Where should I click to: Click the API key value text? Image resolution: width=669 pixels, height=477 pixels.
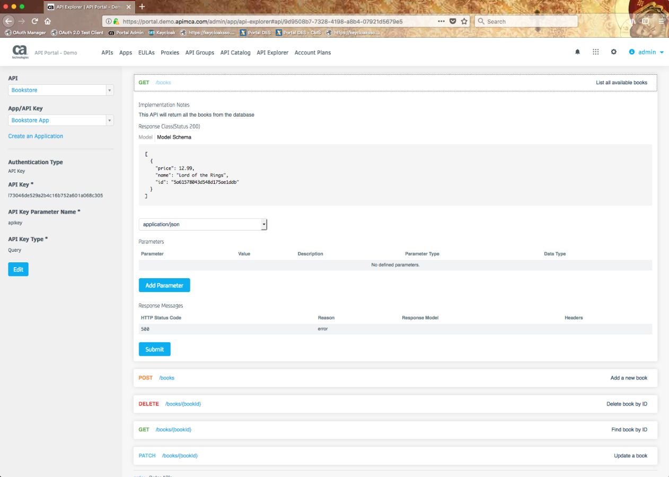56,196
